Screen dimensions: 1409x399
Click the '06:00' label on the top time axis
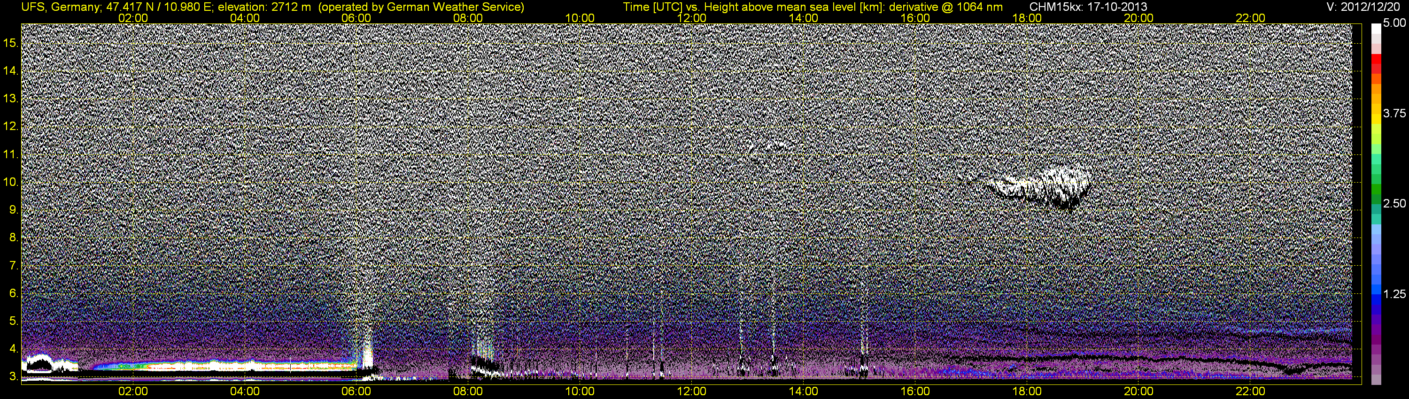click(x=356, y=18)
